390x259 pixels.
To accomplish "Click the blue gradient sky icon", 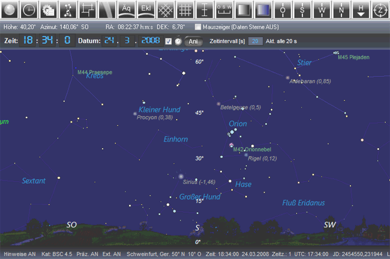I will pos(263,9).
